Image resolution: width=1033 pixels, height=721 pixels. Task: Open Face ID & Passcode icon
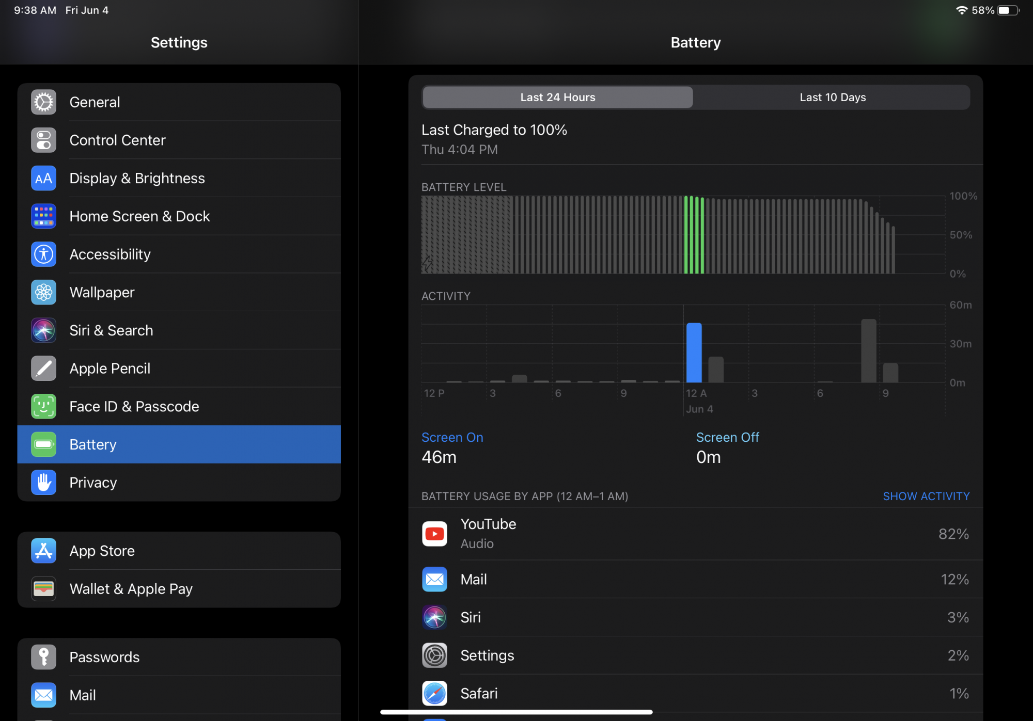pyautogui.click(x=43, y=407)
